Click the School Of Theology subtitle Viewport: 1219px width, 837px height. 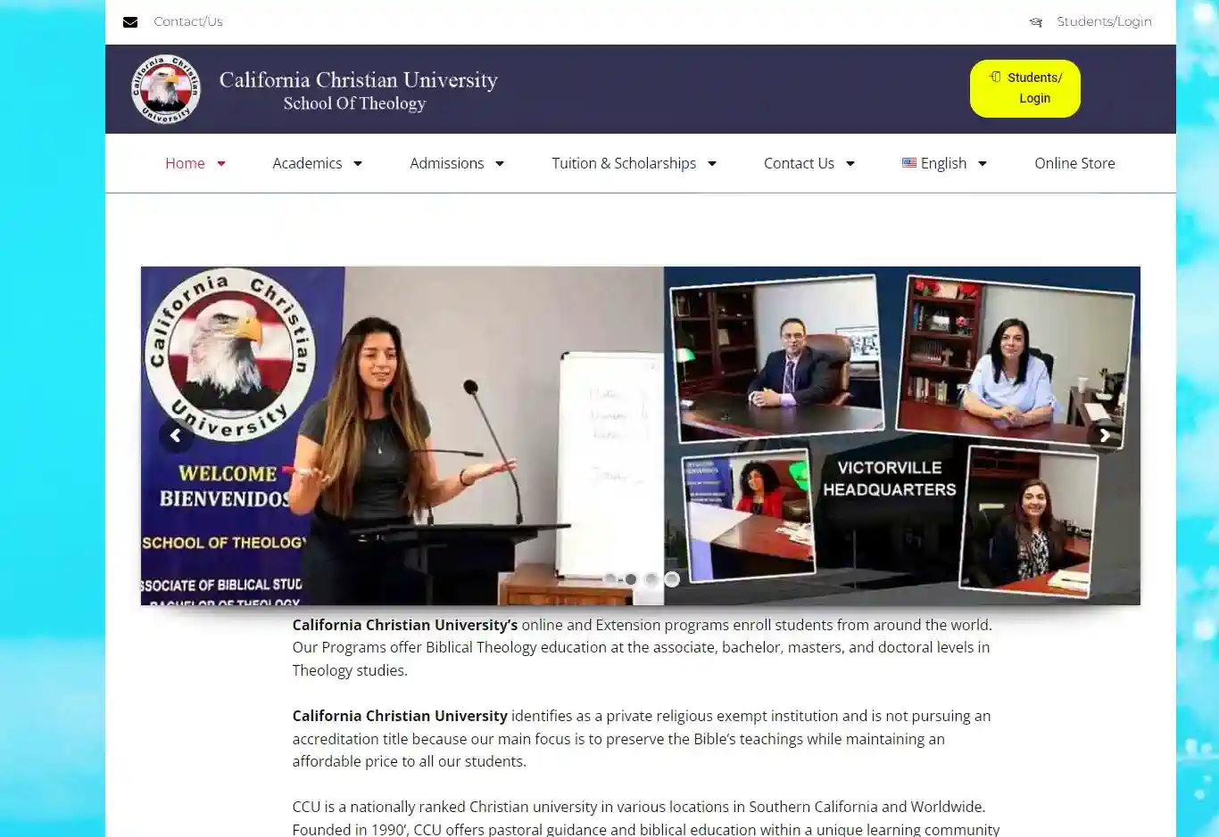point(354,103)
